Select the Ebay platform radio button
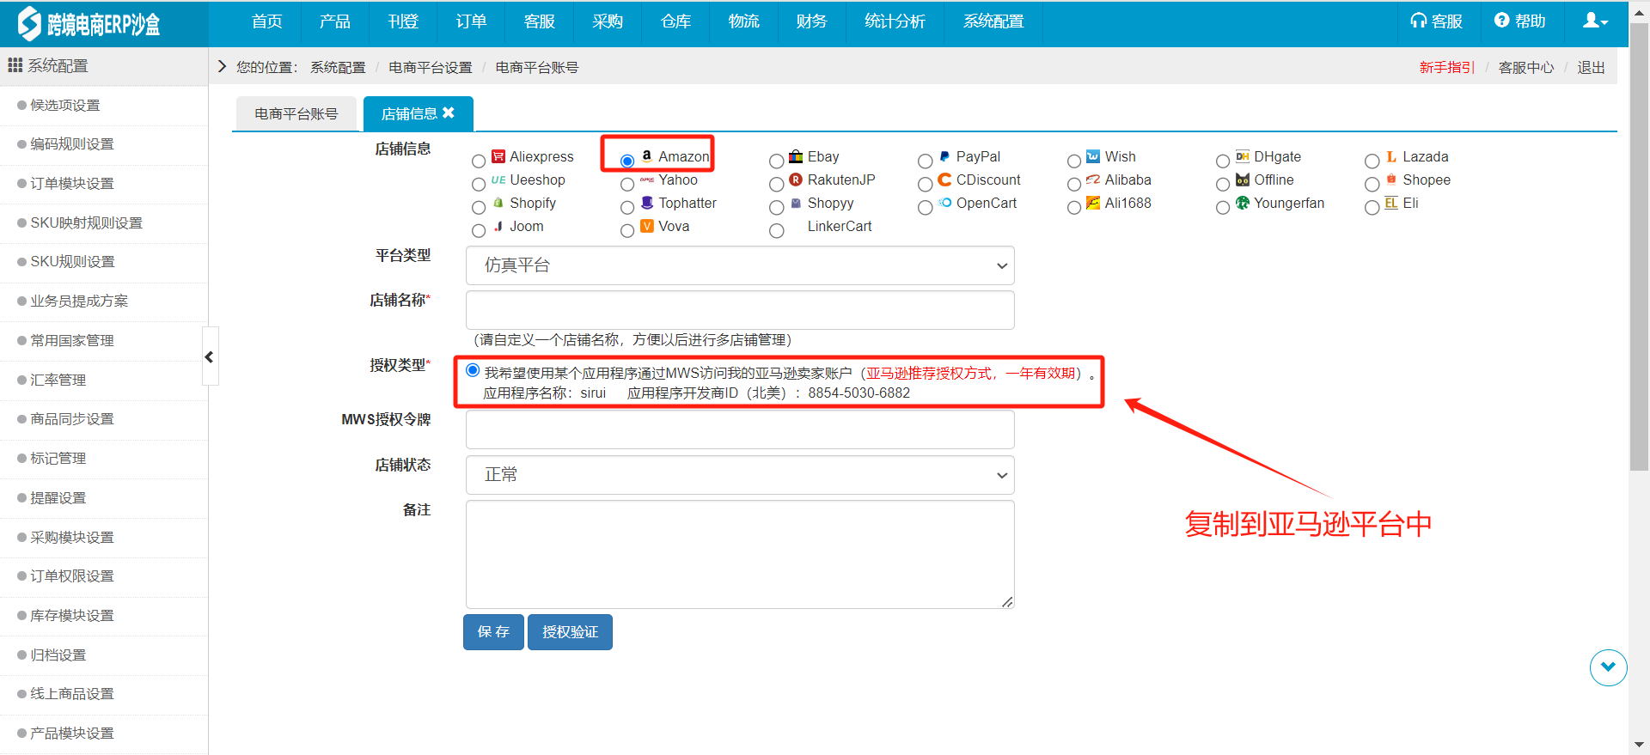Screen dimensions: 1650x755 coord(776,161)
